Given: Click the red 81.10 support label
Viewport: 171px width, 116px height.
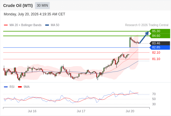Looking at the screenshot, I should point(156,59).
